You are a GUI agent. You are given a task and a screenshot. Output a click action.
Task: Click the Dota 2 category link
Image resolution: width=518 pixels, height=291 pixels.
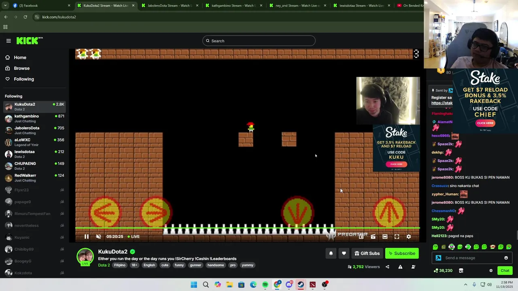[104, 265]
